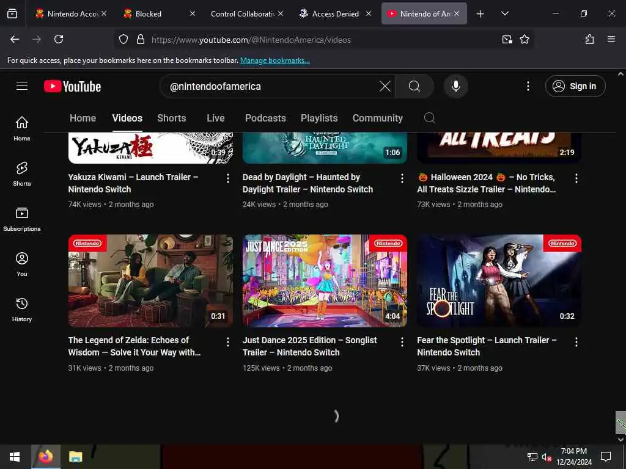The image size is (626, 469).
Task: Open more options for Yakuza Kiwami video
Action: (228, 178)
